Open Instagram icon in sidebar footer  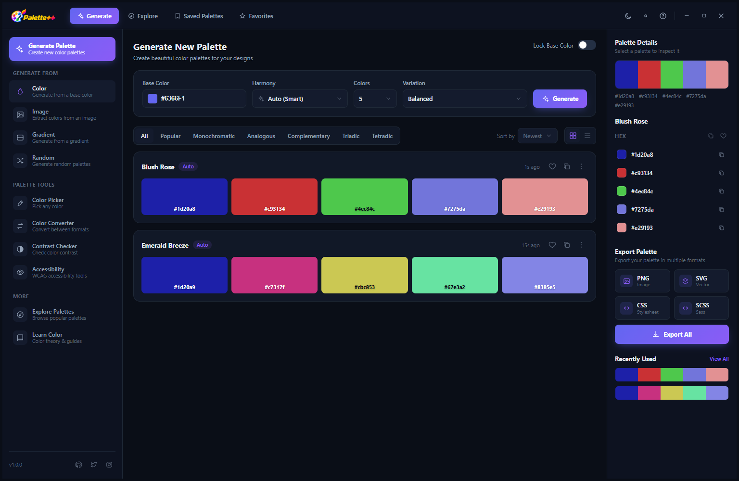coord(109,465)
